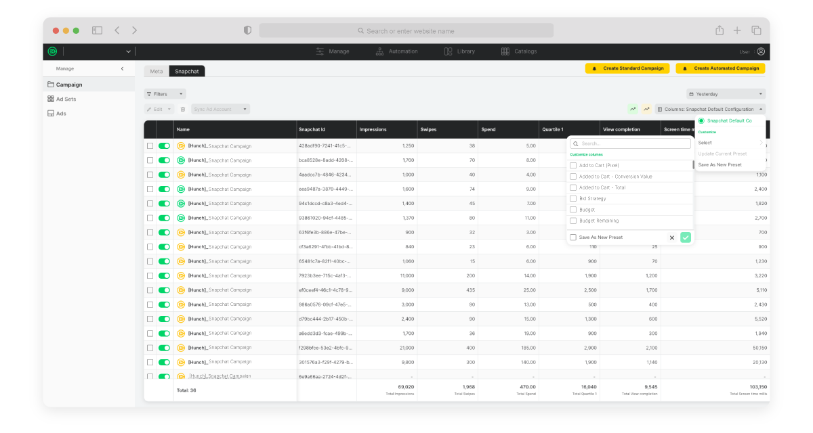Expand the Select submenu in preset panel

tap(730, 143)
